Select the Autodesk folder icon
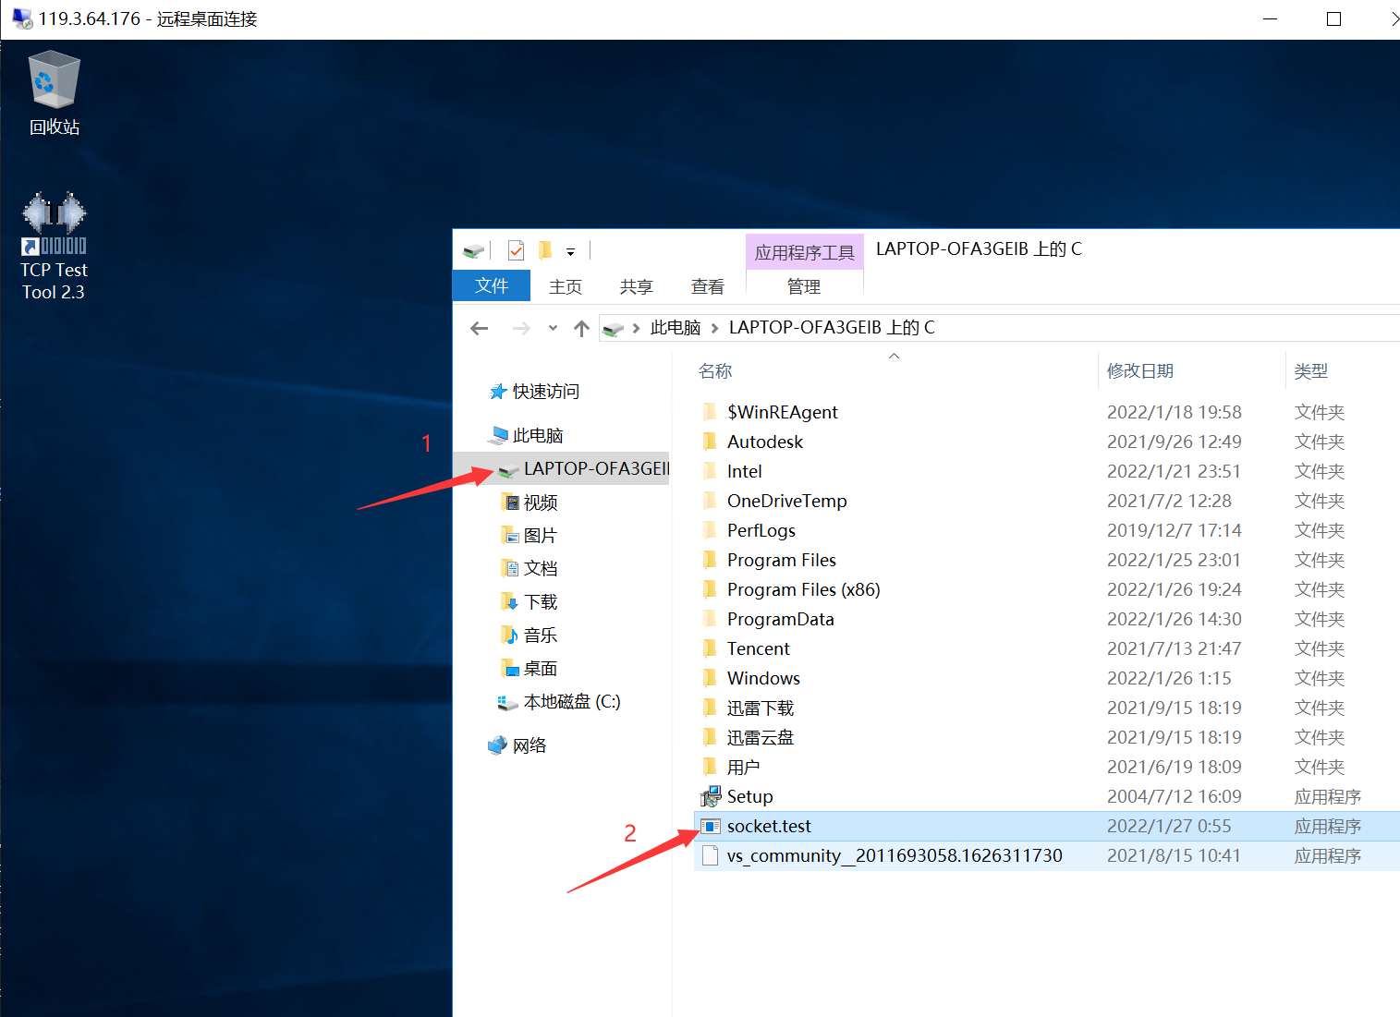Screen dimensions: 1400x1017 710,442
